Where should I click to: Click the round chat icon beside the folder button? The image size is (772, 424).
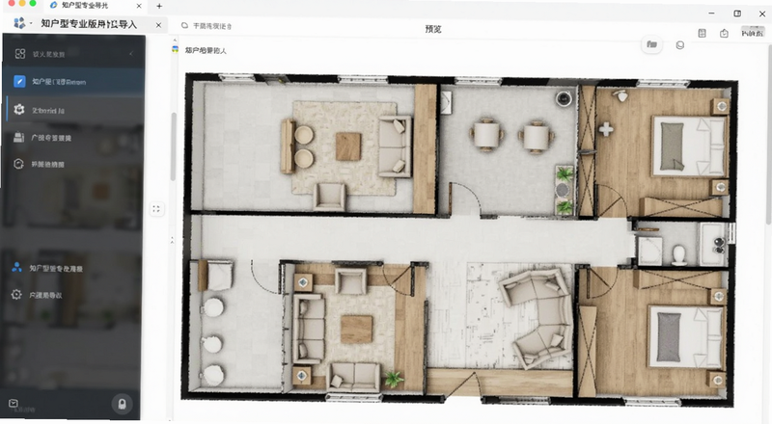[x=680, y=45]
